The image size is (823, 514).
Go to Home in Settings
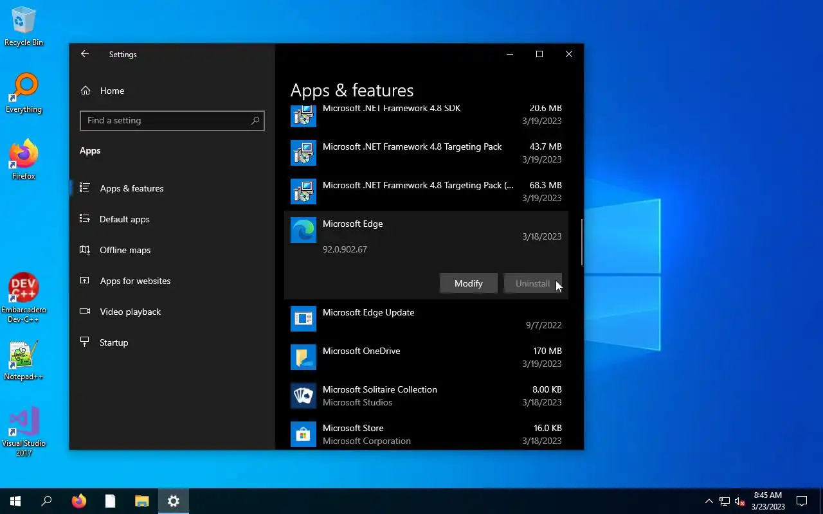[172, 91]
